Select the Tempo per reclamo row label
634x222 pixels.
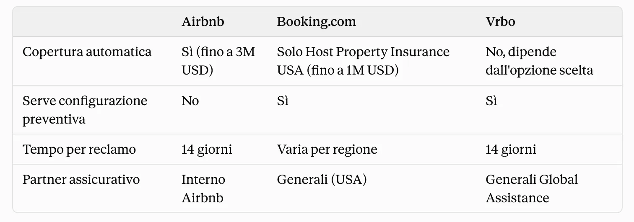point(79,150)
